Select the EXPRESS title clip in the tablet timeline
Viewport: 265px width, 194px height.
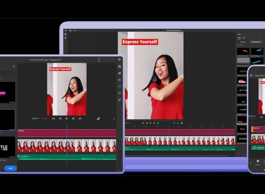[67, 133]
